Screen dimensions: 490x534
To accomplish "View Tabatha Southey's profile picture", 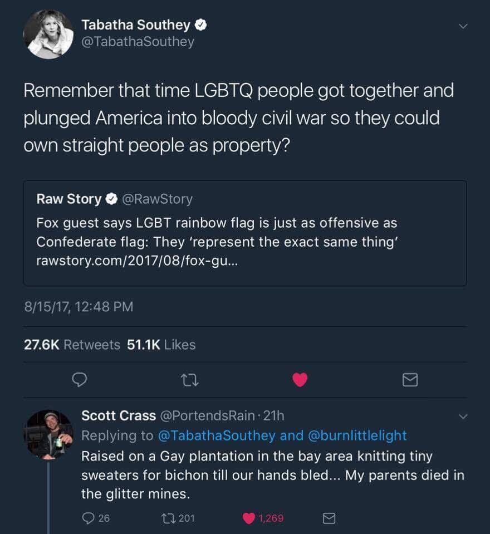I will coord(48,34).
